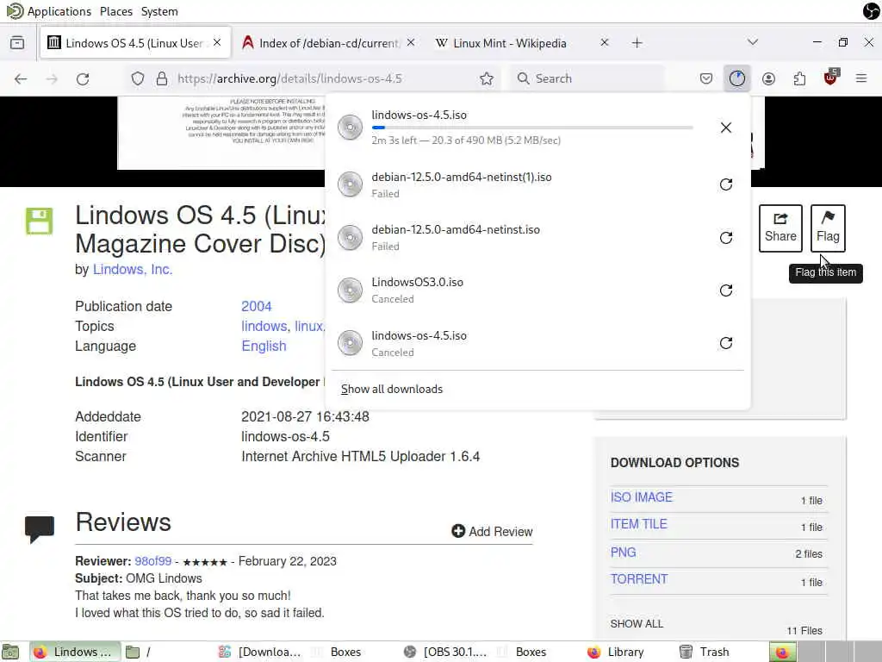The height and width of the screenshot is (662, 882).
Task: Expand the ISO IMAGE download option
Action: (x=641, y=497)
